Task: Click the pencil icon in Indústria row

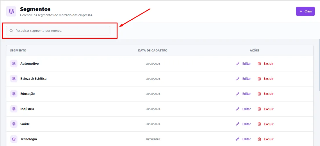Action: point(237,109)
